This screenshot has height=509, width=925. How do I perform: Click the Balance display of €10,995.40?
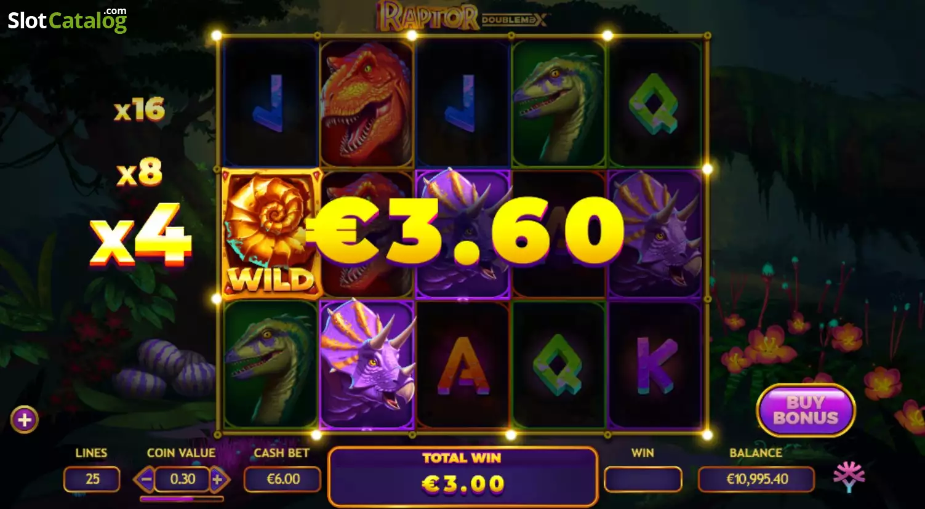(x=756, y=479)
